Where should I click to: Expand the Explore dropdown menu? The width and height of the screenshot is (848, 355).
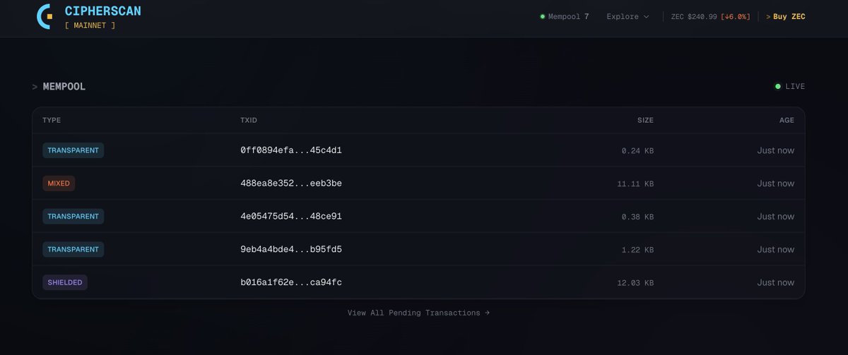(x=628, y=16)
